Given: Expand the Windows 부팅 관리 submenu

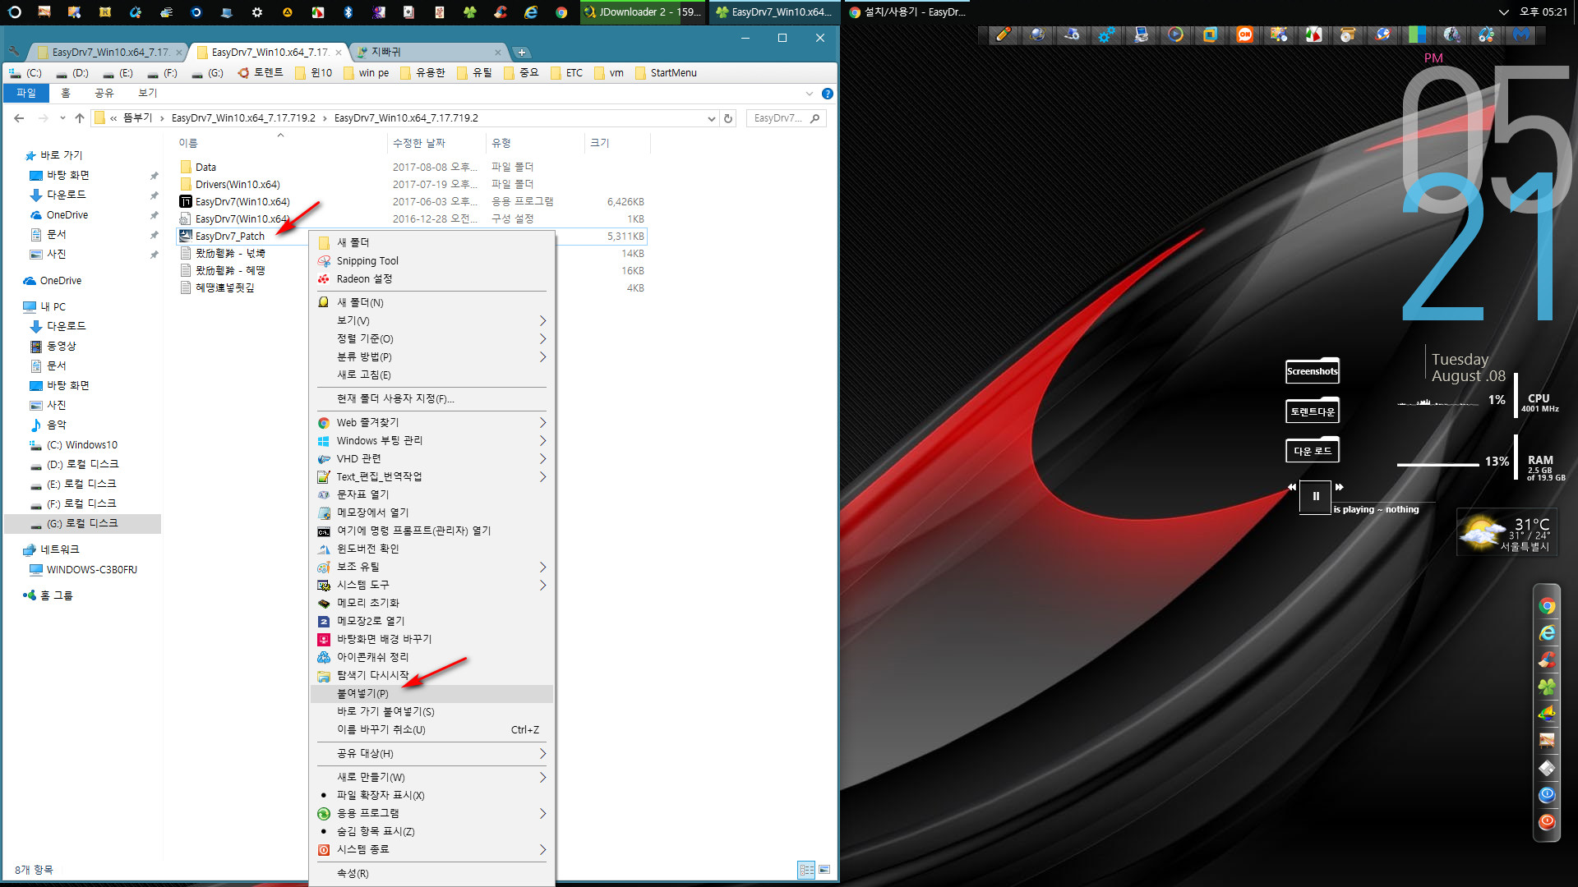Looking at the screenshot, I should [431, 440].
